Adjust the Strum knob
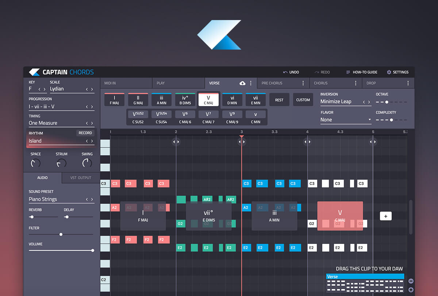Screen dimensions: 438x296 [x=61, y=163]
